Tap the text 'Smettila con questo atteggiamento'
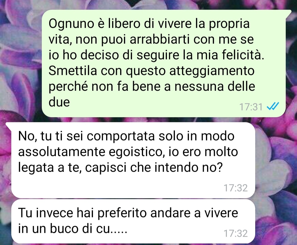 [x=152, y=71]
